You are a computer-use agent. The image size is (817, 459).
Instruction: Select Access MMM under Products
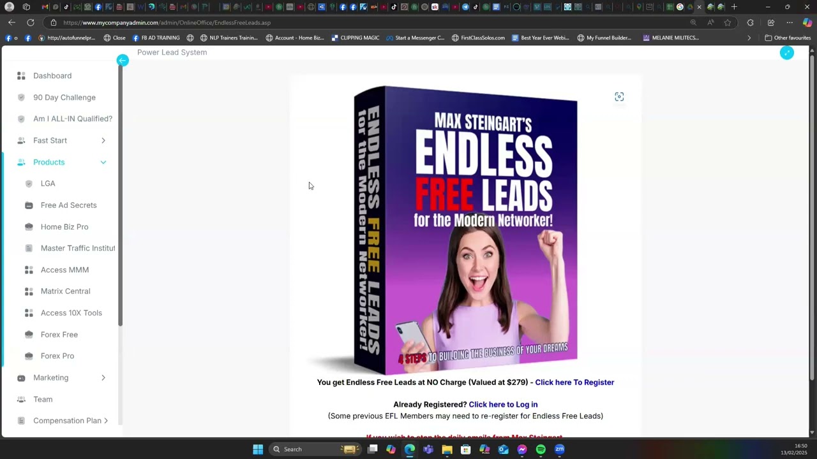click(x=64, y=270)
